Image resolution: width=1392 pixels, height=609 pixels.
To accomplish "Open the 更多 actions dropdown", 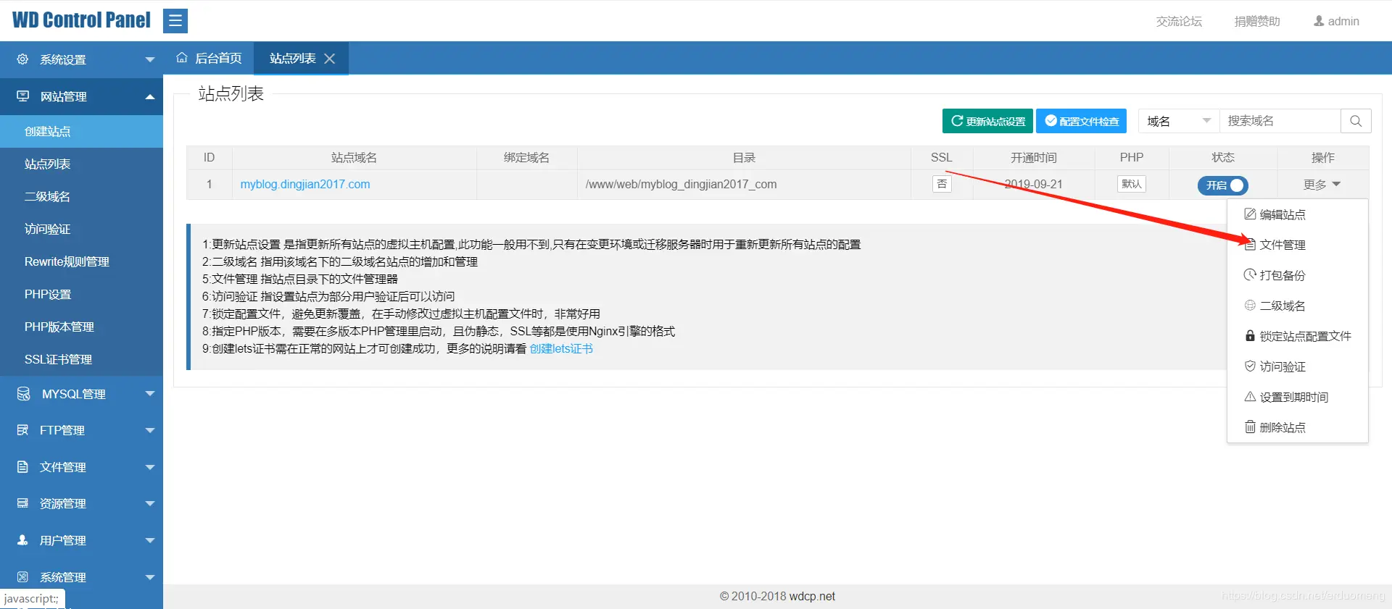I will click(1322, 185).
